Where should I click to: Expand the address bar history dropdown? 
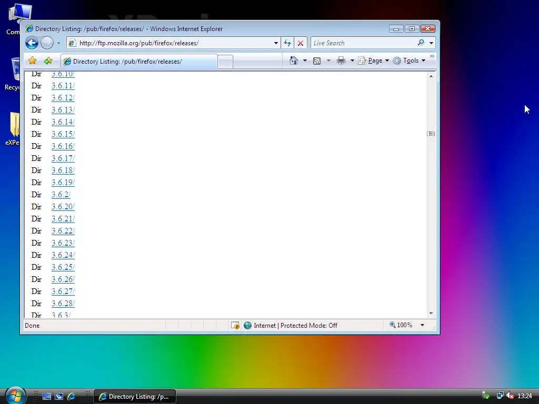coord(276,43)
